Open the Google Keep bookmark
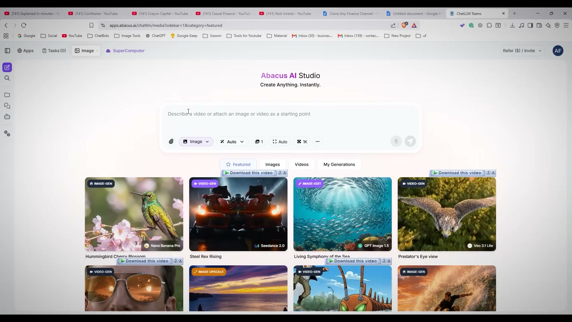This screenshot has width=572, height=322. coord(184,36)
